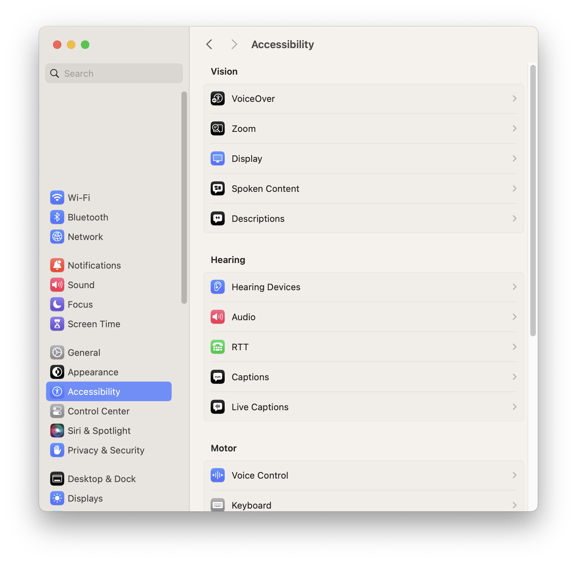This screenshot has width=577, height=563.
Task: Open the Captions row chevron
Action: click(x=514, y=377)
